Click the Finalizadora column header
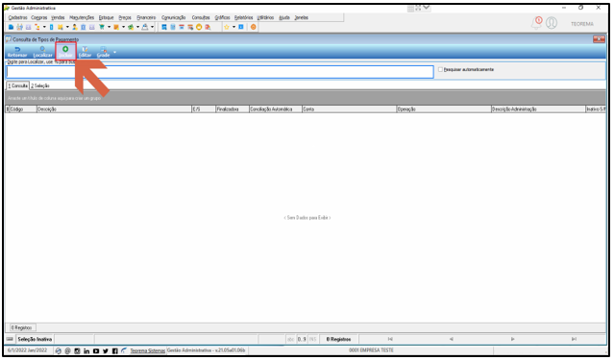Image resolution: width=614 pixels, height=360 pixels. click(233, 109)
